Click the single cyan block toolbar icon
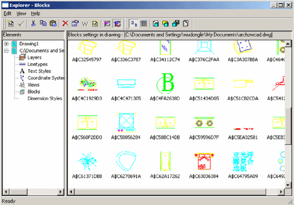 [x=156, y=24]
